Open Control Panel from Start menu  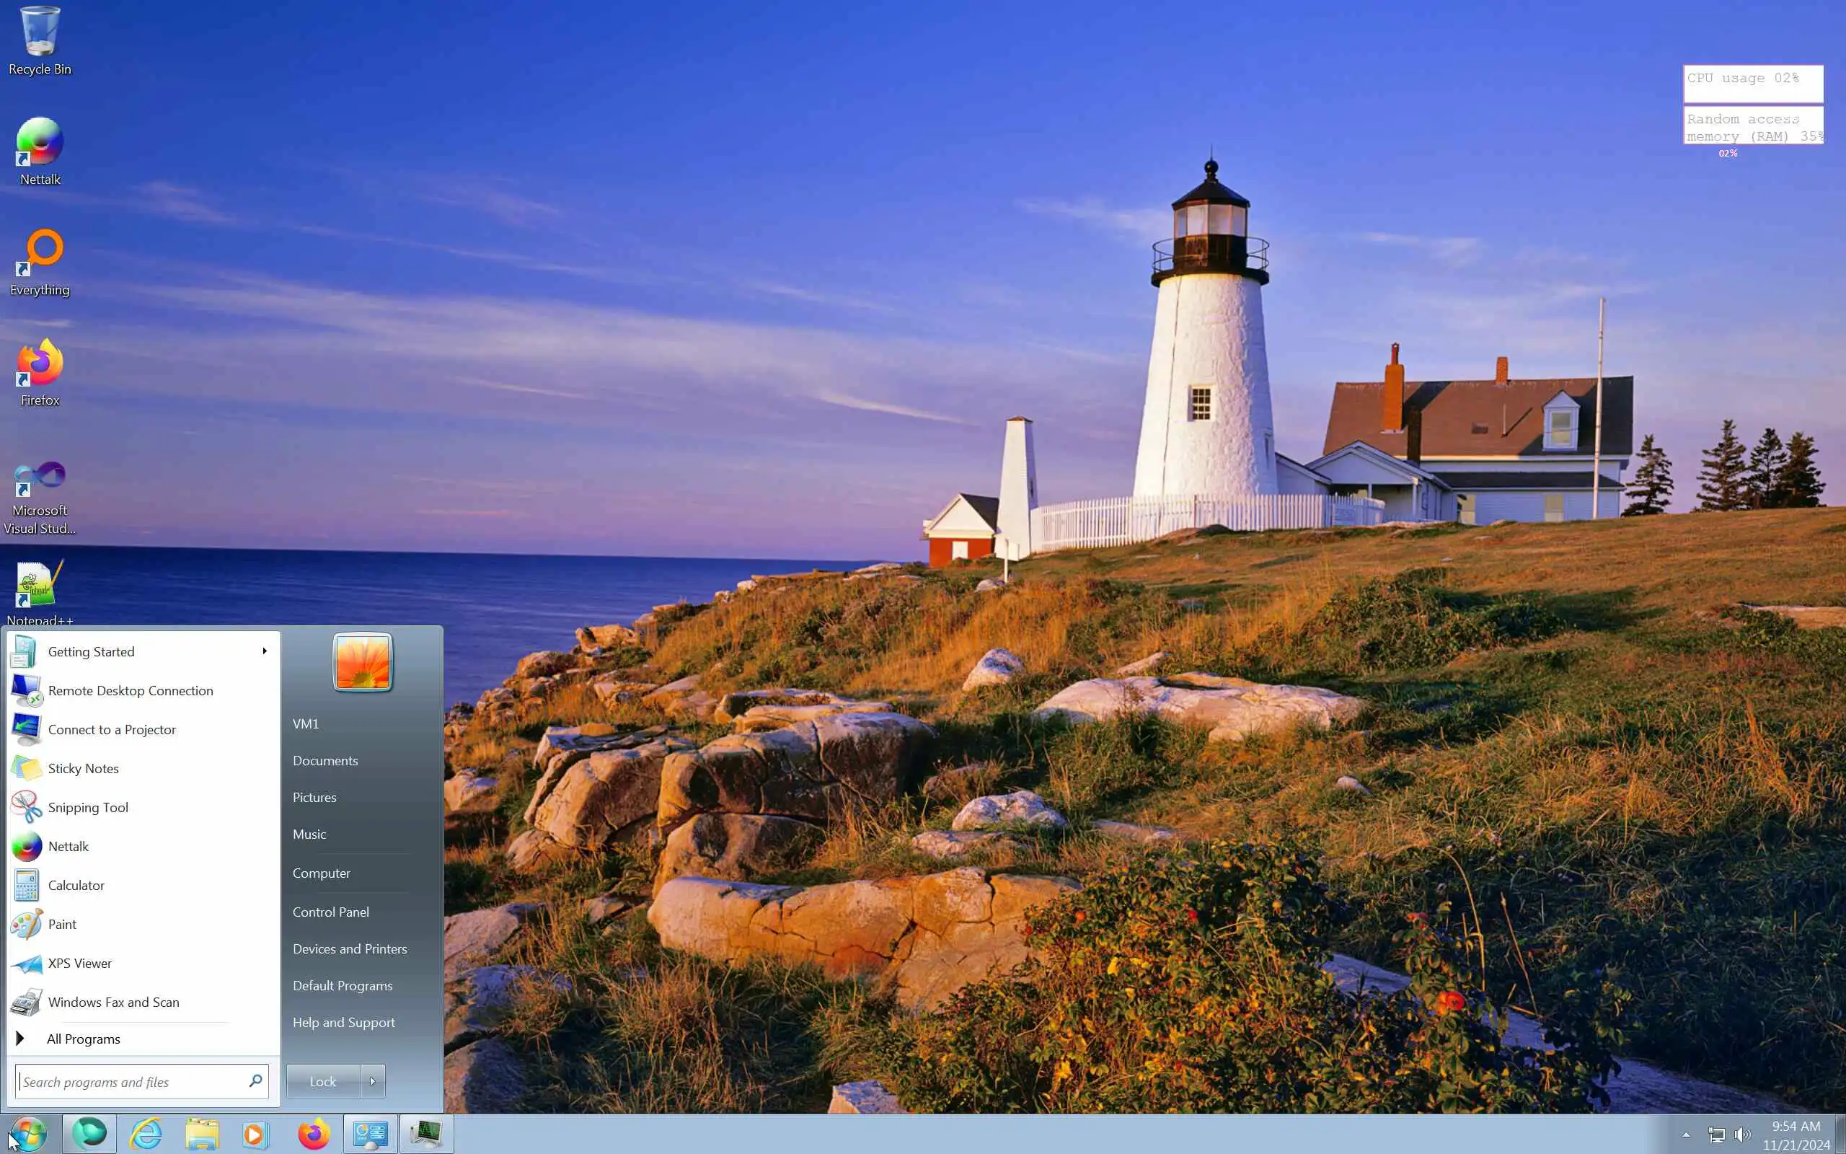[330, 911]
